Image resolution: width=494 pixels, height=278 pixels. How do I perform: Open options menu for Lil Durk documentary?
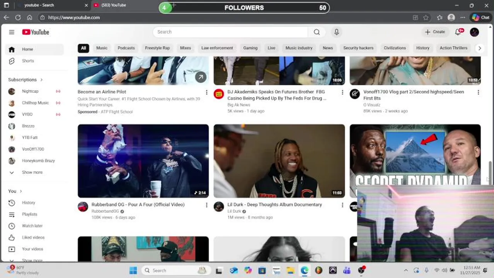342,205
